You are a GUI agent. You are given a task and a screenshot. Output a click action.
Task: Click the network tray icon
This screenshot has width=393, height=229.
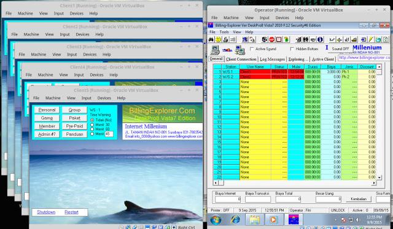(351, 220)
